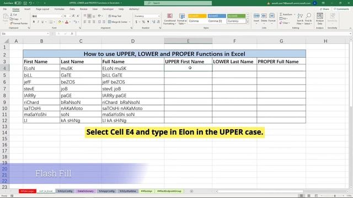Click the Comma Style icon
This screenshot has width=353, height=198.
point(148,22)
